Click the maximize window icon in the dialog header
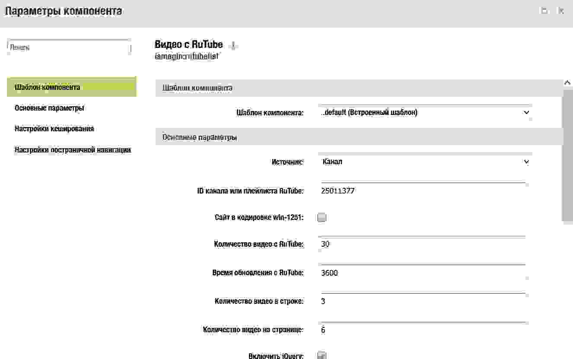The width and height of the screenshot is (573, 359). [544, 11]
